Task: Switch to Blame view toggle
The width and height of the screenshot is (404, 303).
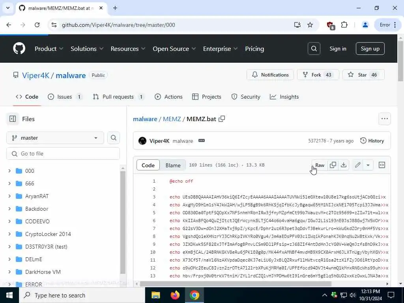Action: [173, 165]
